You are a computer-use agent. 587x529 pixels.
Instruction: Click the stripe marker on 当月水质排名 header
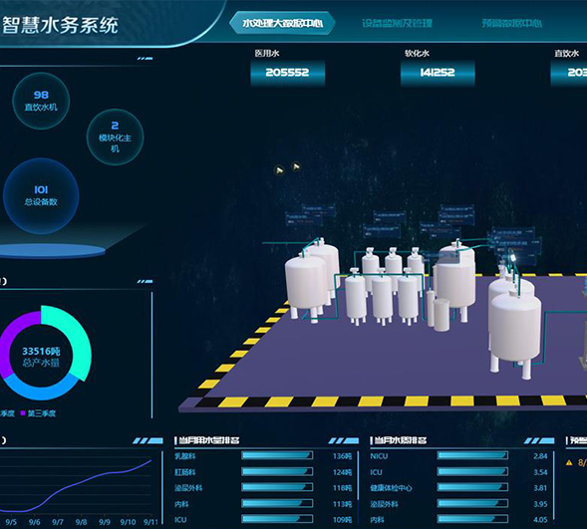point(539,441)
